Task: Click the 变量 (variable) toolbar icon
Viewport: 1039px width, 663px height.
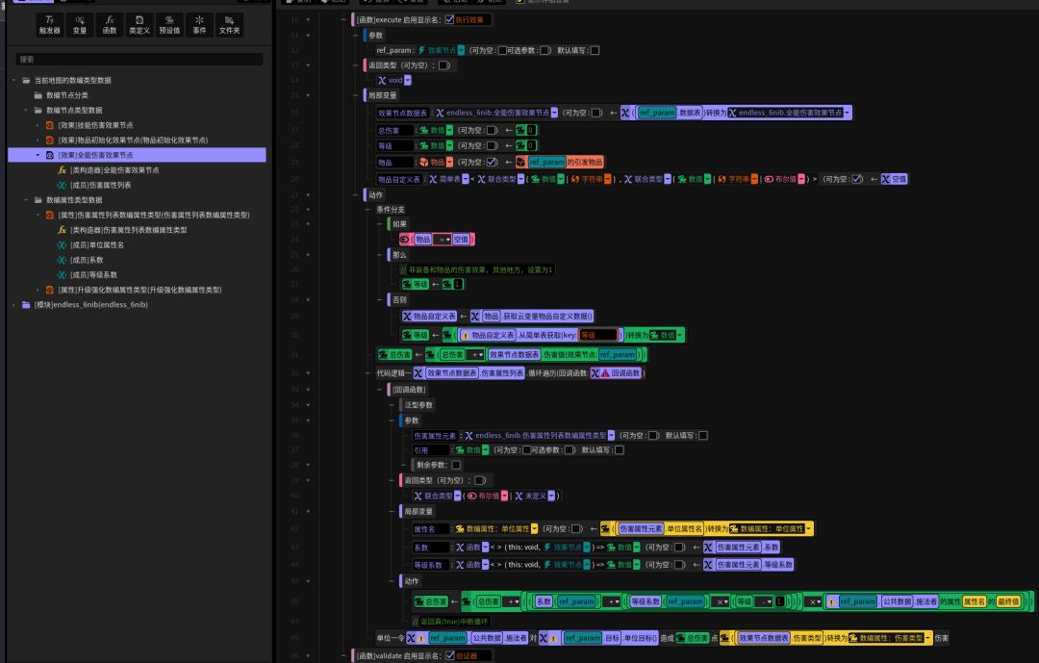Action: coord(80,24)
